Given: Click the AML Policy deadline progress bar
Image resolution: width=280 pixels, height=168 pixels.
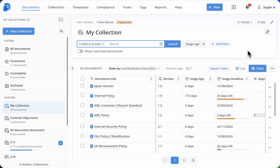Looking at the screenshot, I should [233, 119].
